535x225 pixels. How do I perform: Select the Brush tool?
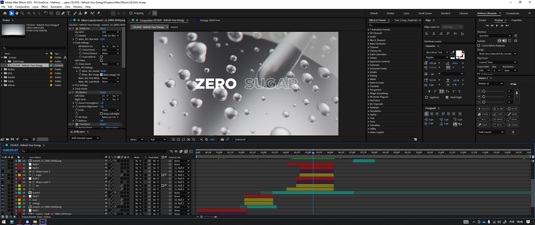[x=75, y=13]
